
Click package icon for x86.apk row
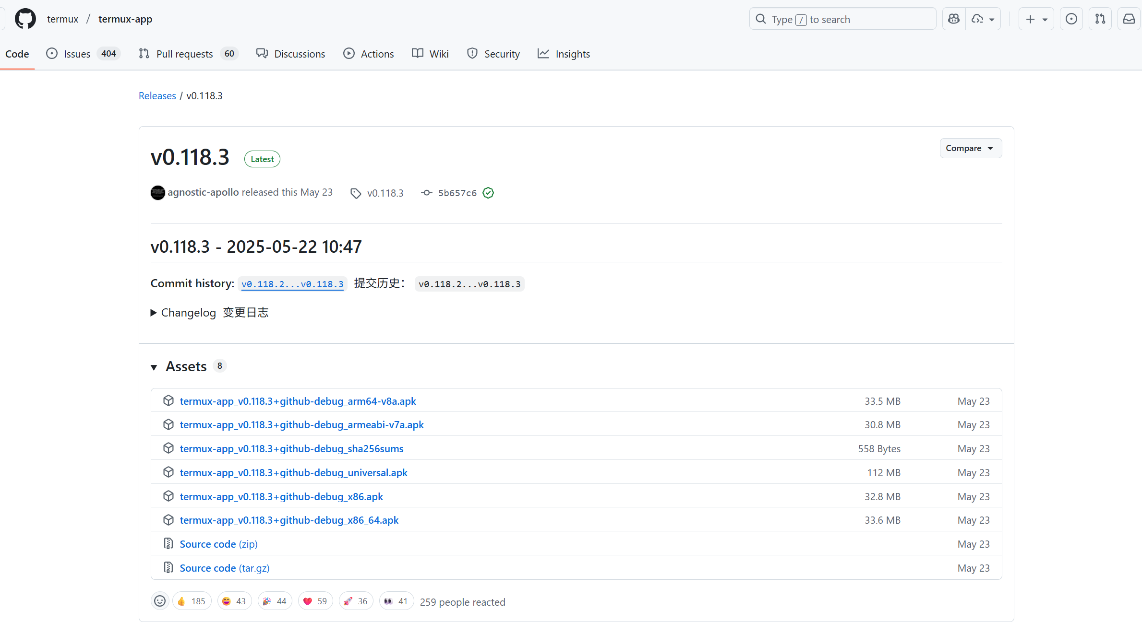[168, 496]
